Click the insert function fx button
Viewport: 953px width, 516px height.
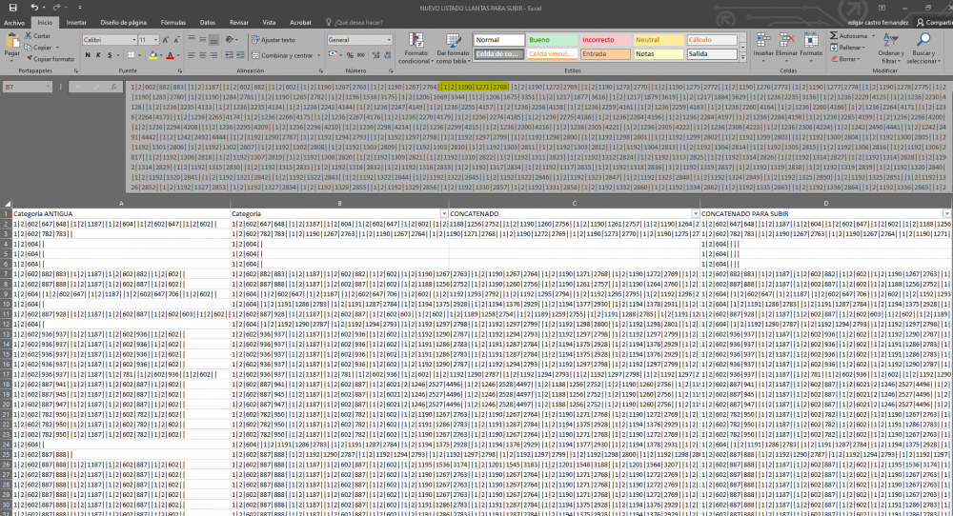(x=113, y=87)
